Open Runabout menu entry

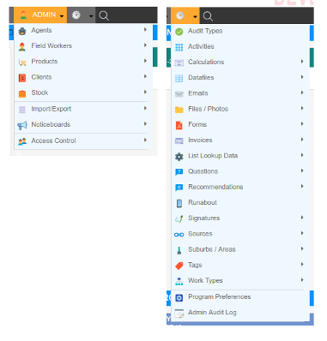(203, 202)
